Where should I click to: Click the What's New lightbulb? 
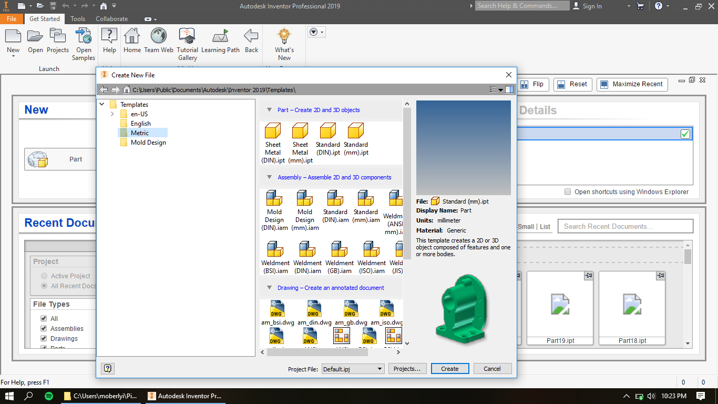(x=284, y=45)
